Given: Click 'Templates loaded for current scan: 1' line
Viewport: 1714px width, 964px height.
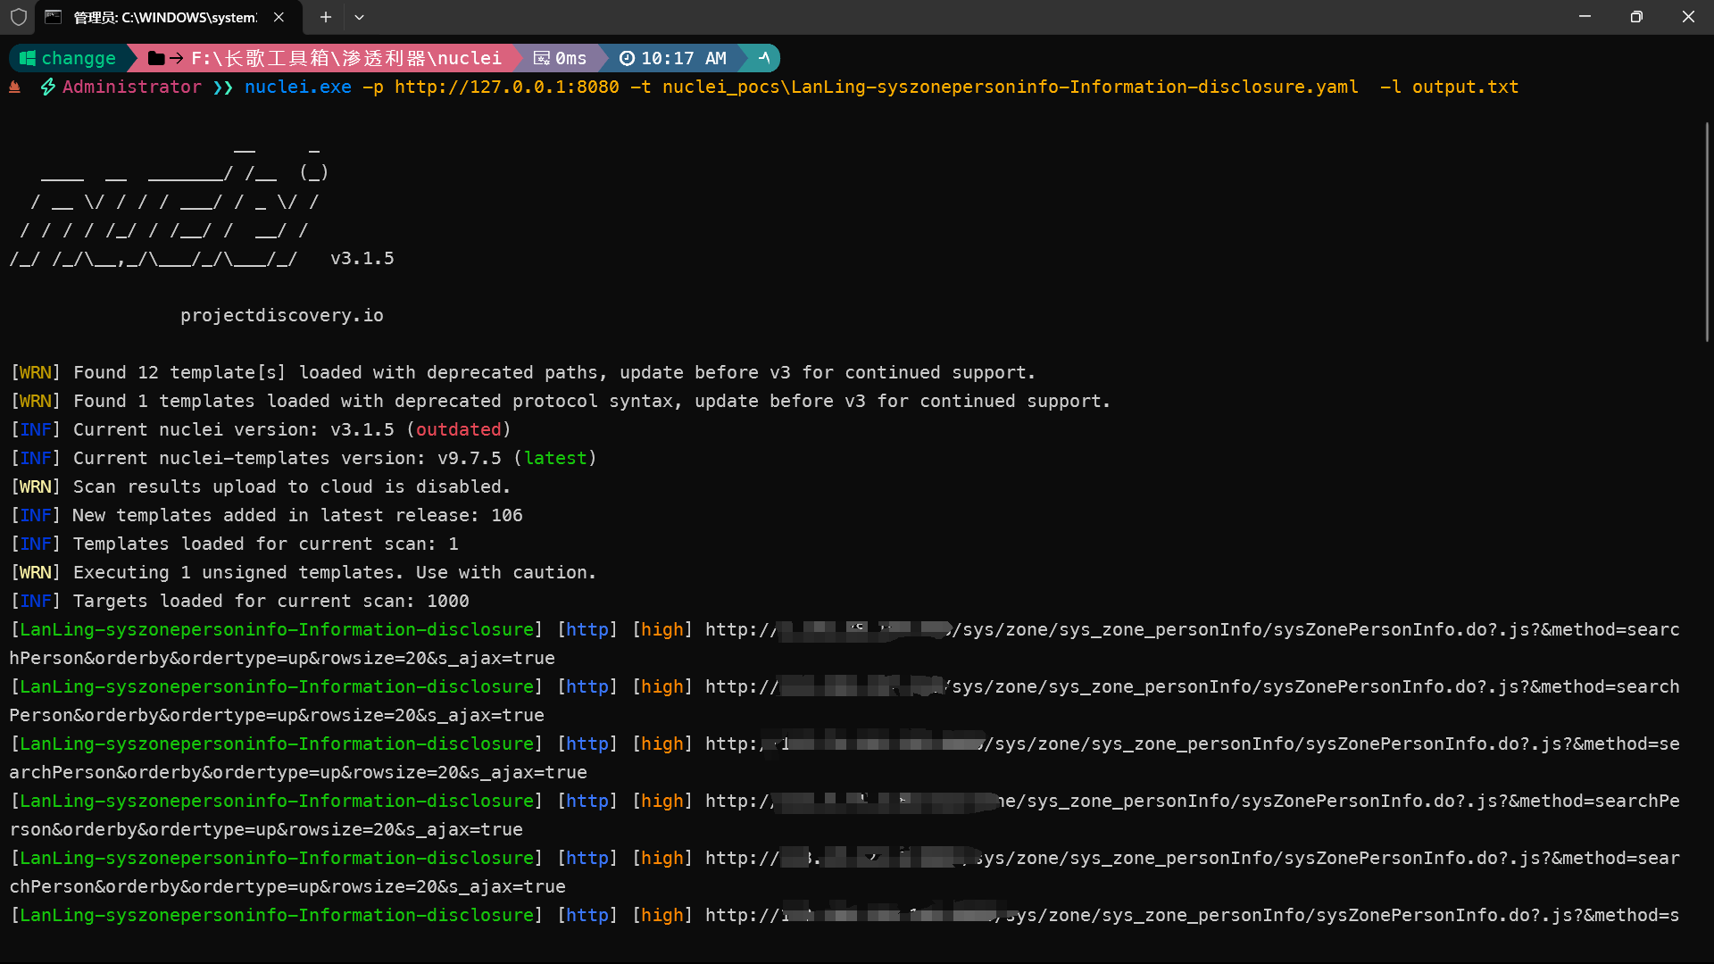Looking at the screenshot, I should coord(234,544).
